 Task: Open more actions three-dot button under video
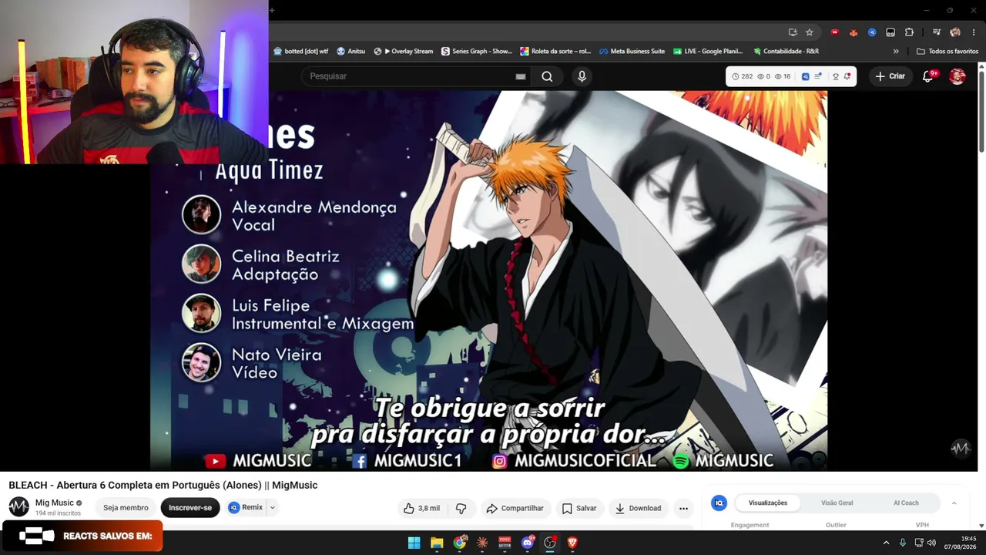click(683, 508)
